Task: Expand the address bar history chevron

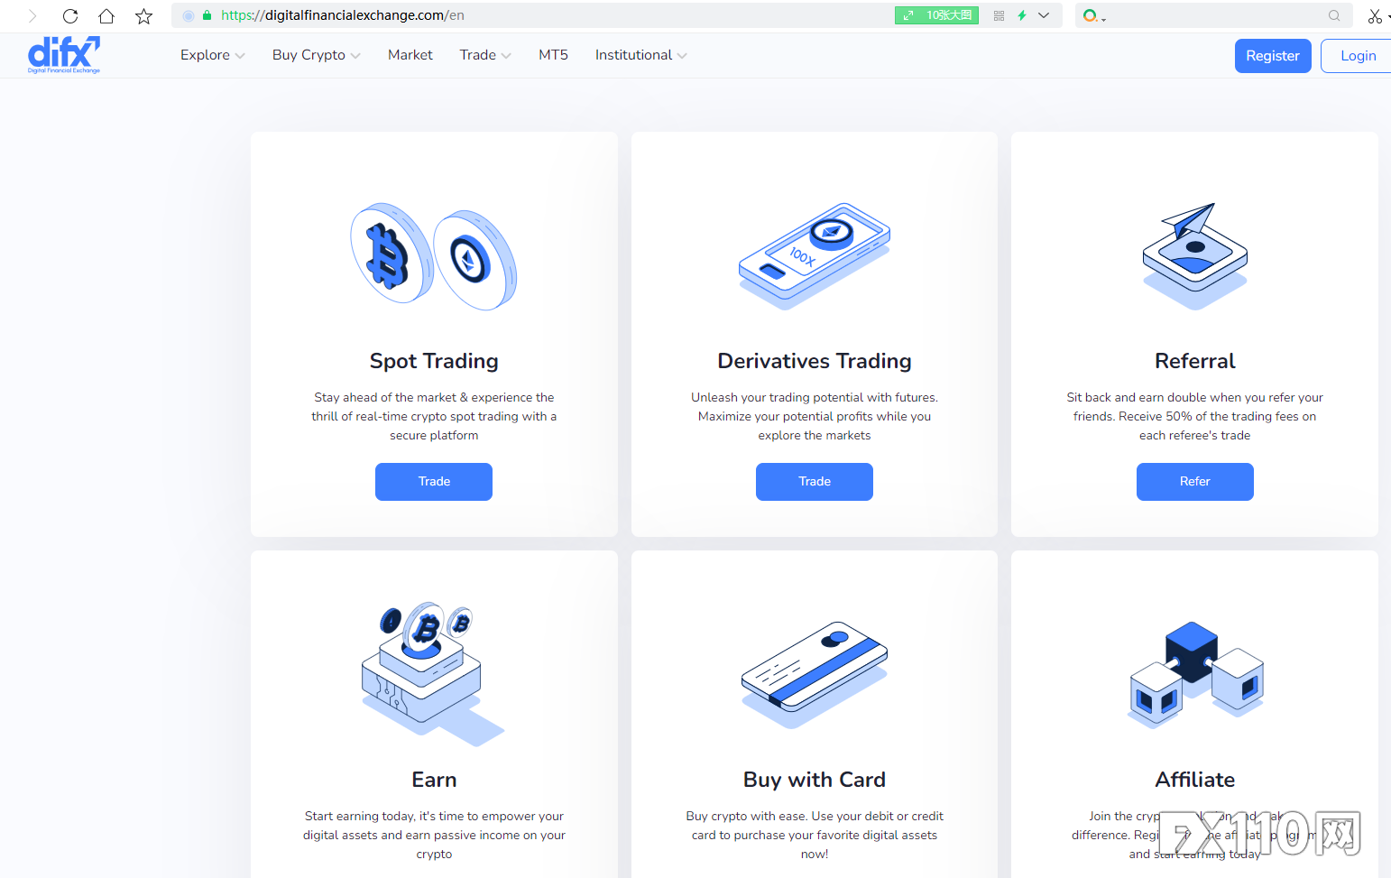Action: (1044, 15)
